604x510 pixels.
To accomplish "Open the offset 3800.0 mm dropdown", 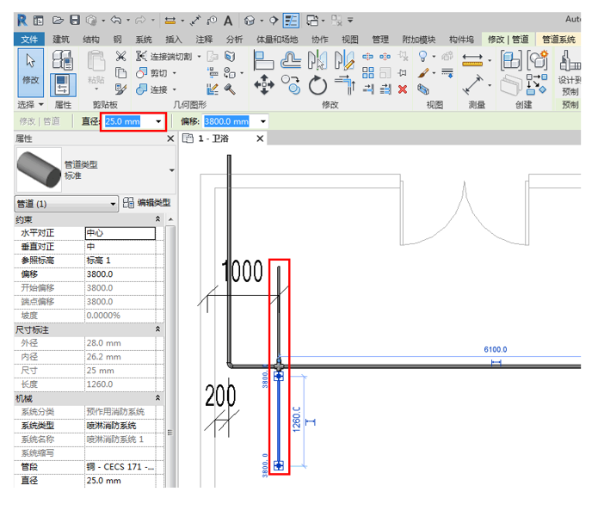I will 263,121.
